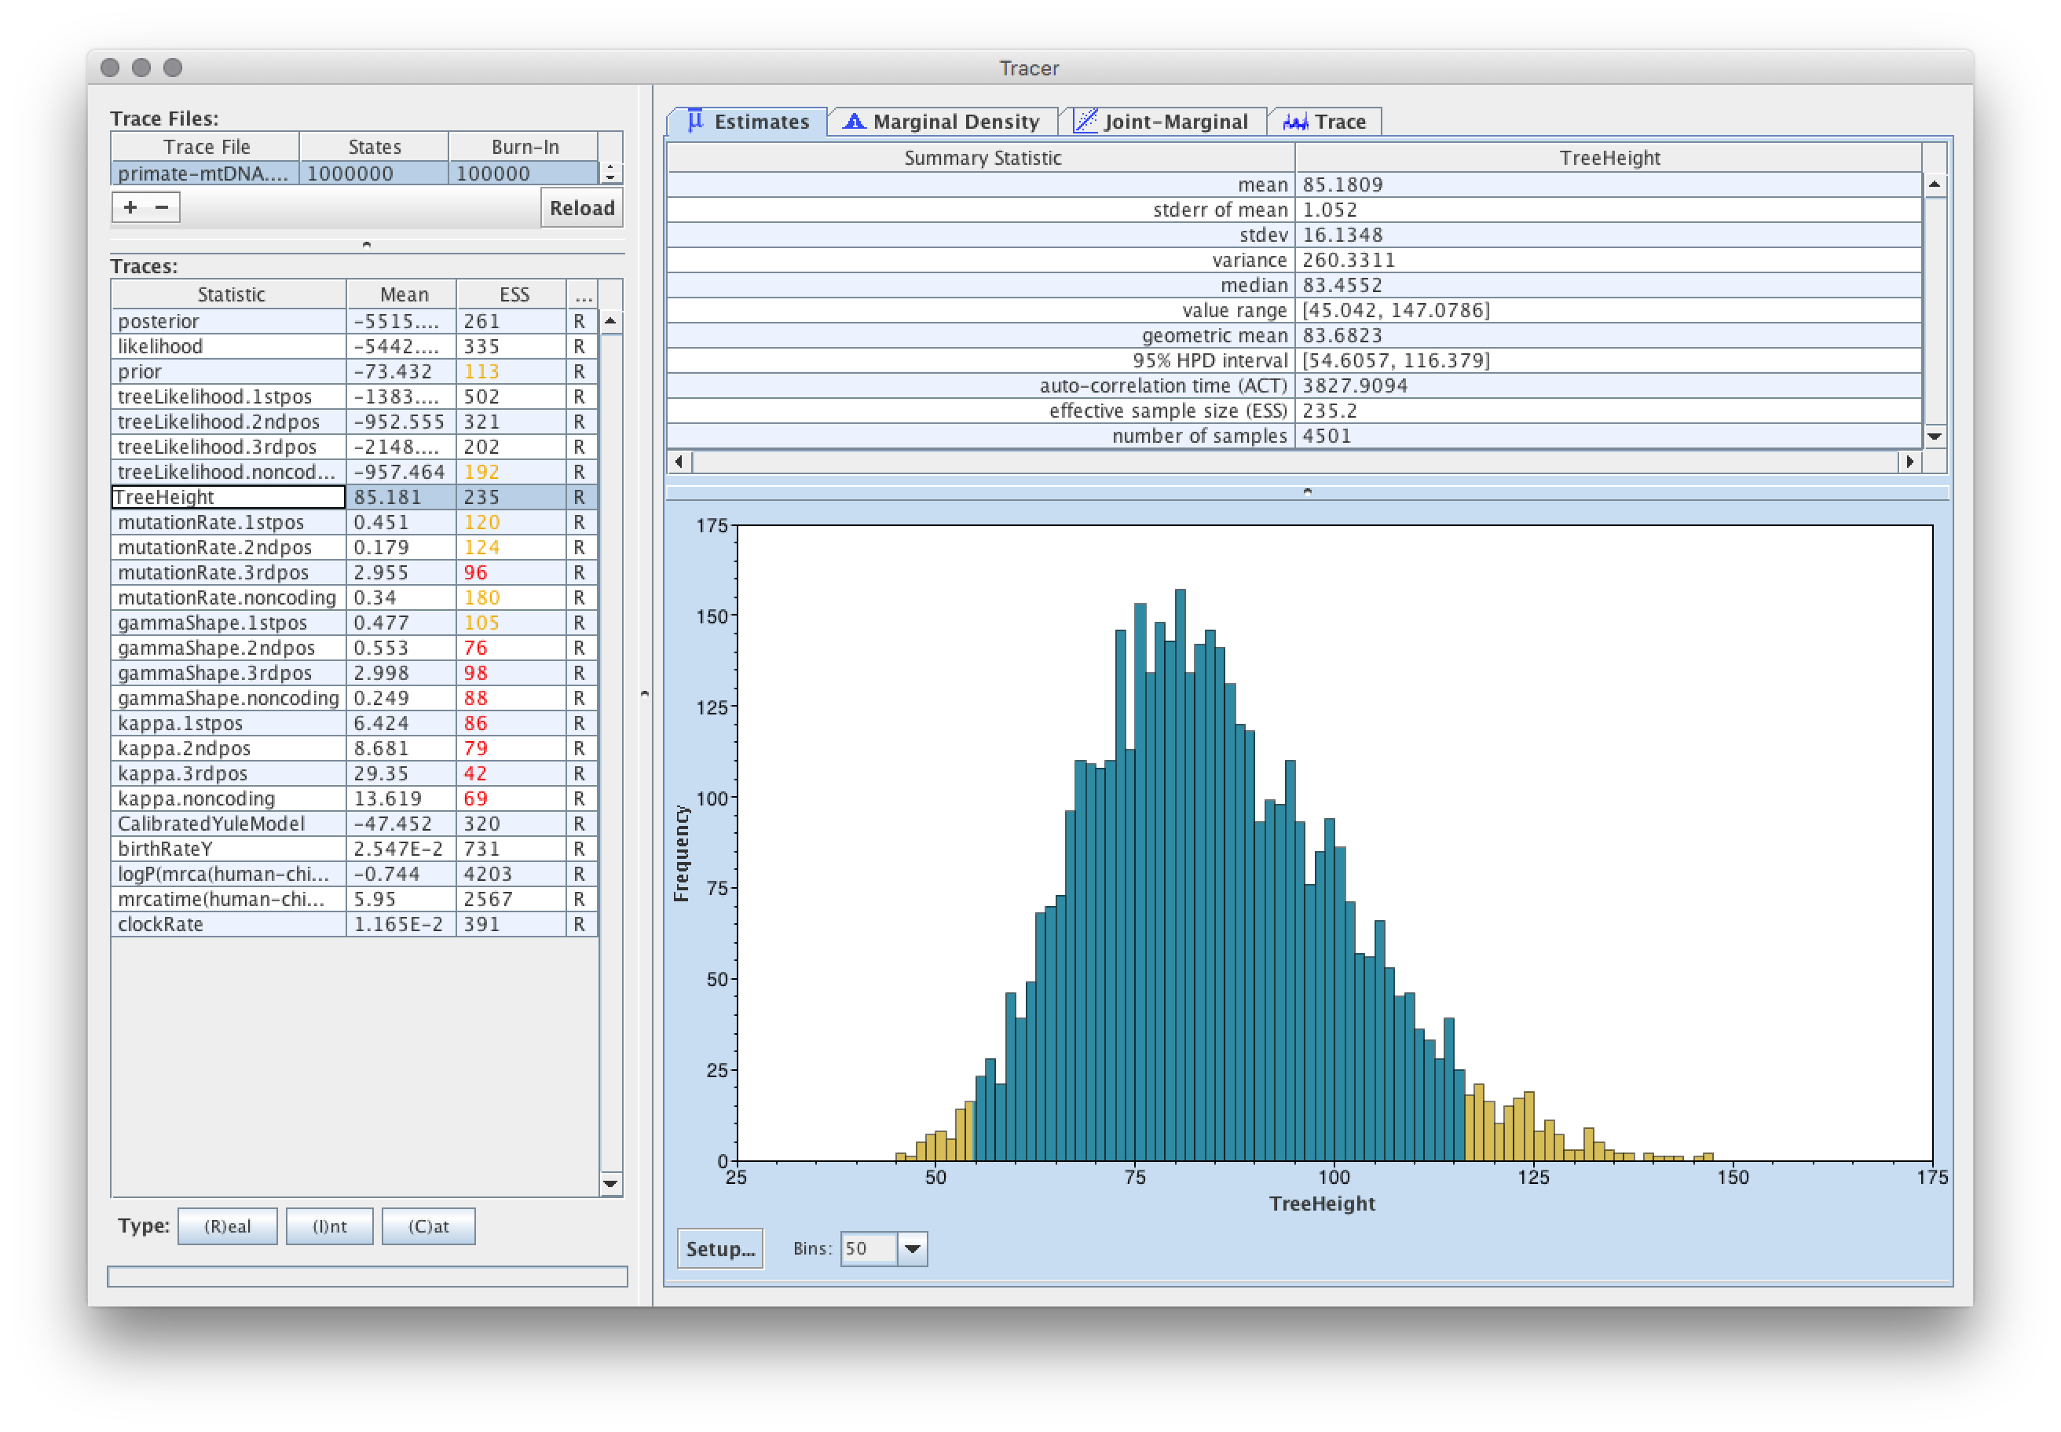Collapse left panel with vertical divider arrow
Image resolution: width=2061 pixels, height=1432 pixels.
coord(645,693)
